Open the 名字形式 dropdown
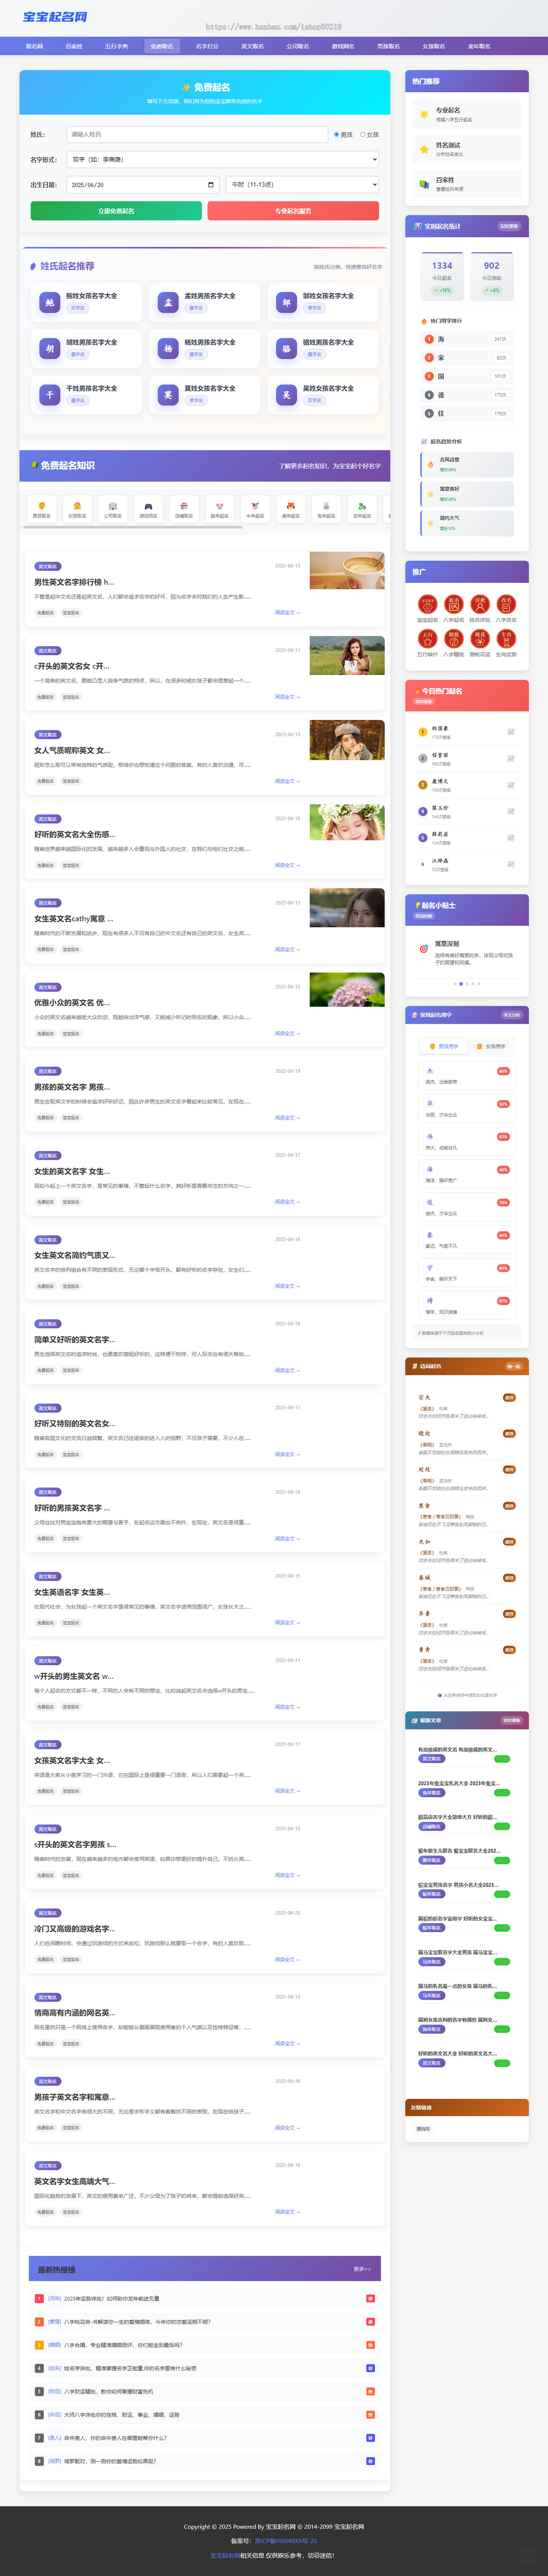548x2576 pixels. coord(222,159)
